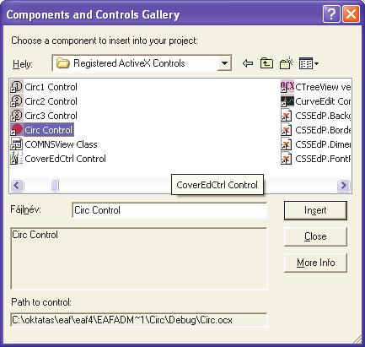
Task: Click the list's right scroll arrow
Action: [343, 185]
